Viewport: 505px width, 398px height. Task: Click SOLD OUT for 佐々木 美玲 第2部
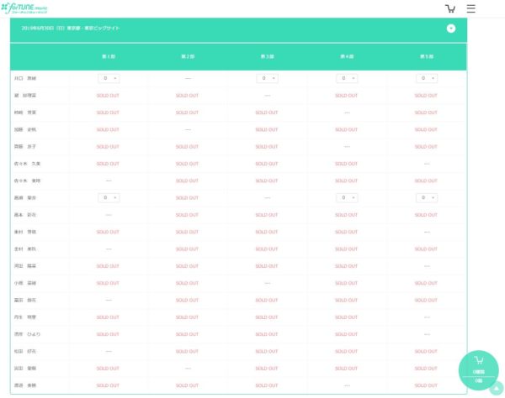[x=187, y=181]
